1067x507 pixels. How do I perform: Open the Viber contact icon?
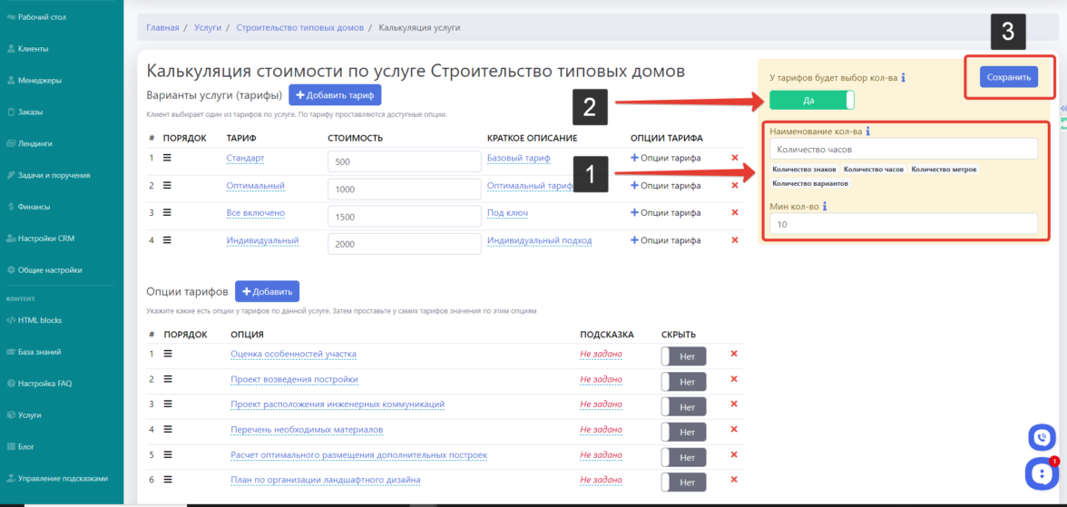click(x=1042, y=438)
